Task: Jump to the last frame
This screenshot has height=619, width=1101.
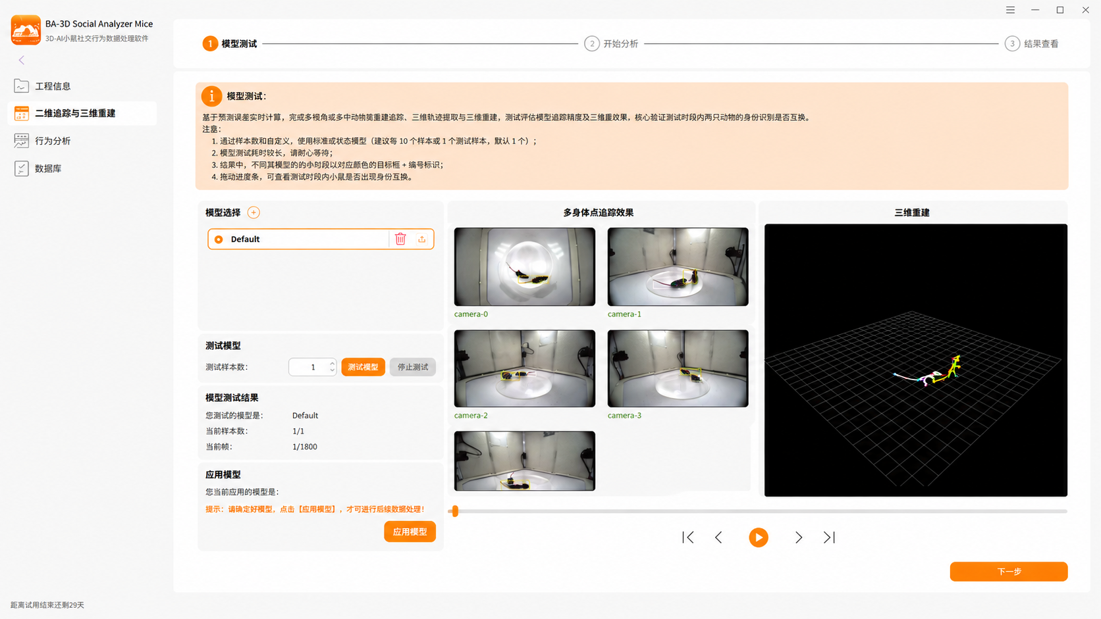Action: 829,537
